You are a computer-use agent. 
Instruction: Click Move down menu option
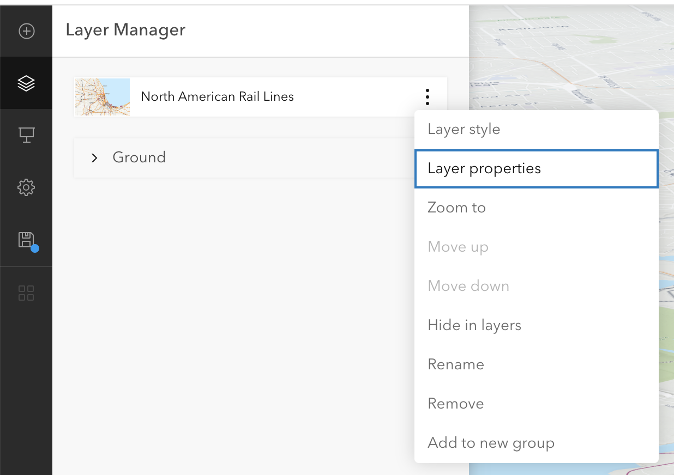468,286
